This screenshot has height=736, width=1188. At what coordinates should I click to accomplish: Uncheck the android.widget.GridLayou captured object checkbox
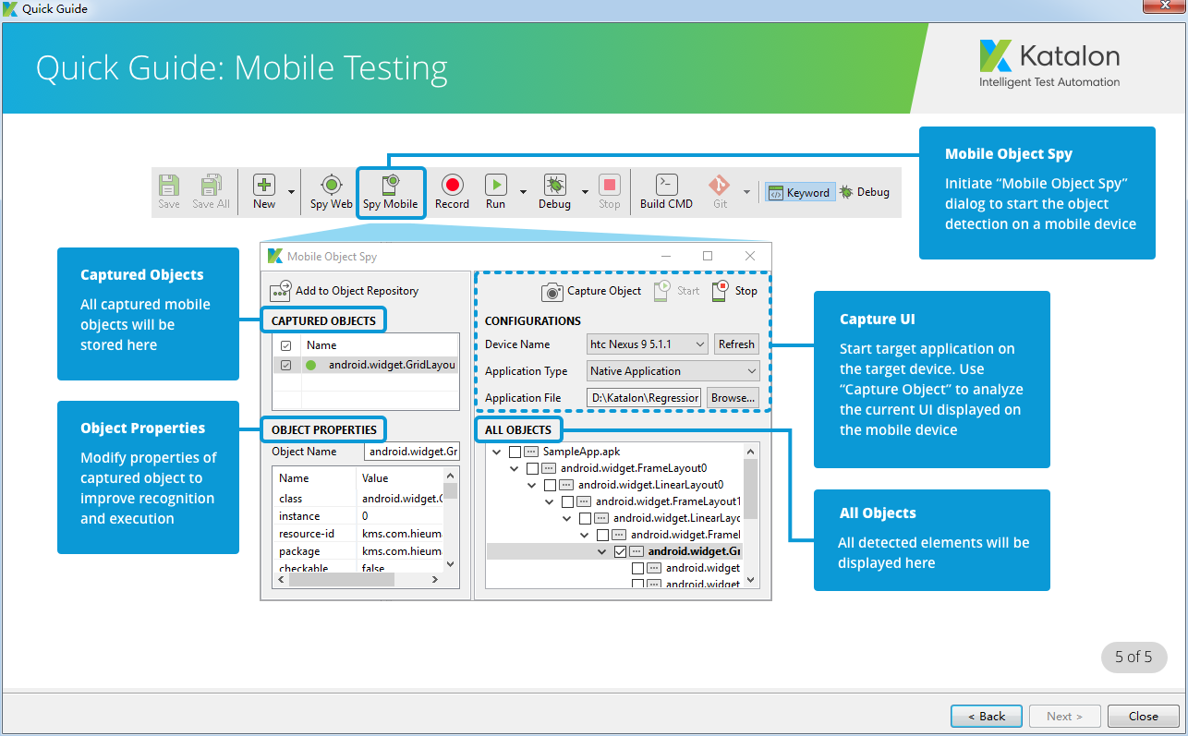(x=285, y=365)
